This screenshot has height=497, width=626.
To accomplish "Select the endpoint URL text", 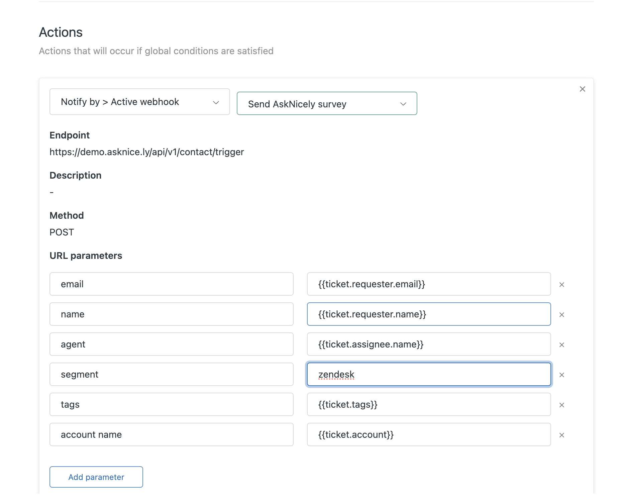I will (x=147, y=152).
